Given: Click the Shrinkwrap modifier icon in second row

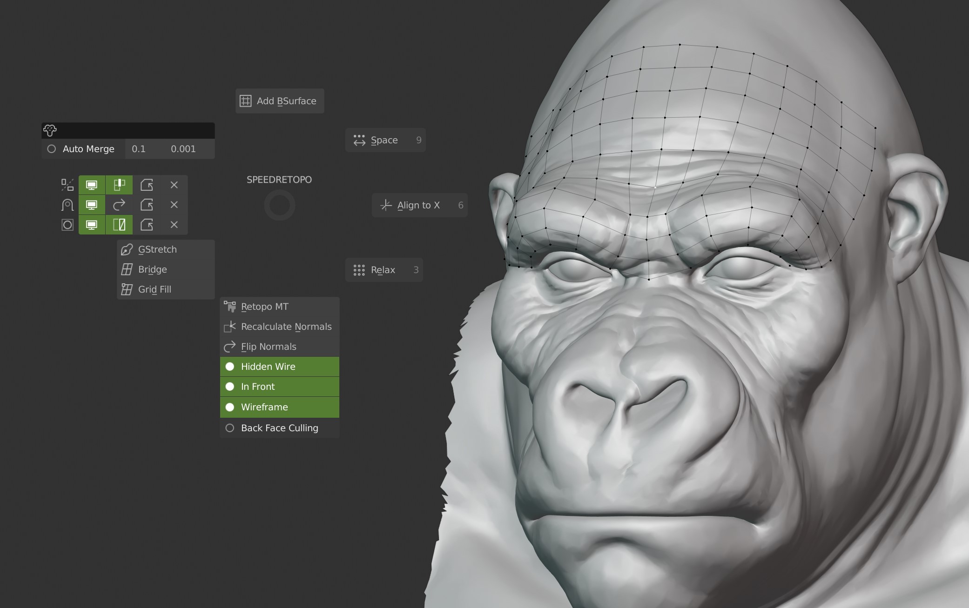Looking at the screenshot, I should click(67, 205).
